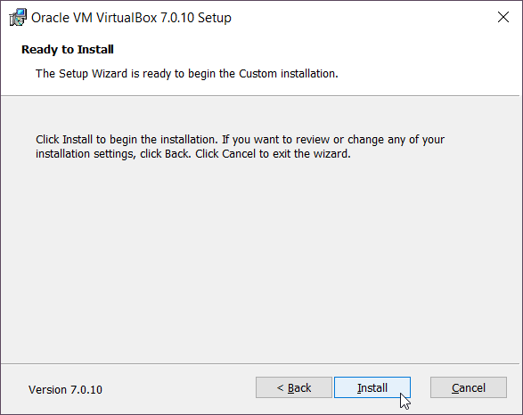This screenshot has width=523, height=415.
Task: Select the "Ready to Install" heading
Action: coord(68,49)
